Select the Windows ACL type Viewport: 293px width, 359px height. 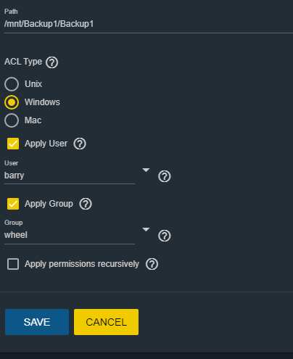coord(12,102)
